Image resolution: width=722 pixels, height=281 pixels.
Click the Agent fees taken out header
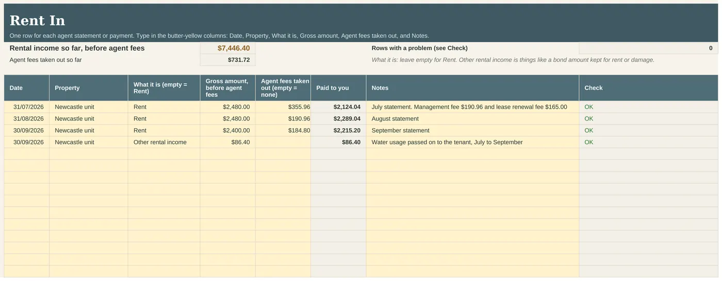[x=283, y=88]
